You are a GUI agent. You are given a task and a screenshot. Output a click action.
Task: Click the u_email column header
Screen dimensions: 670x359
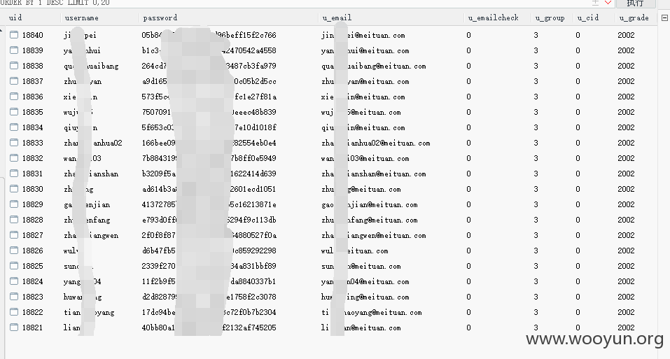337,17
